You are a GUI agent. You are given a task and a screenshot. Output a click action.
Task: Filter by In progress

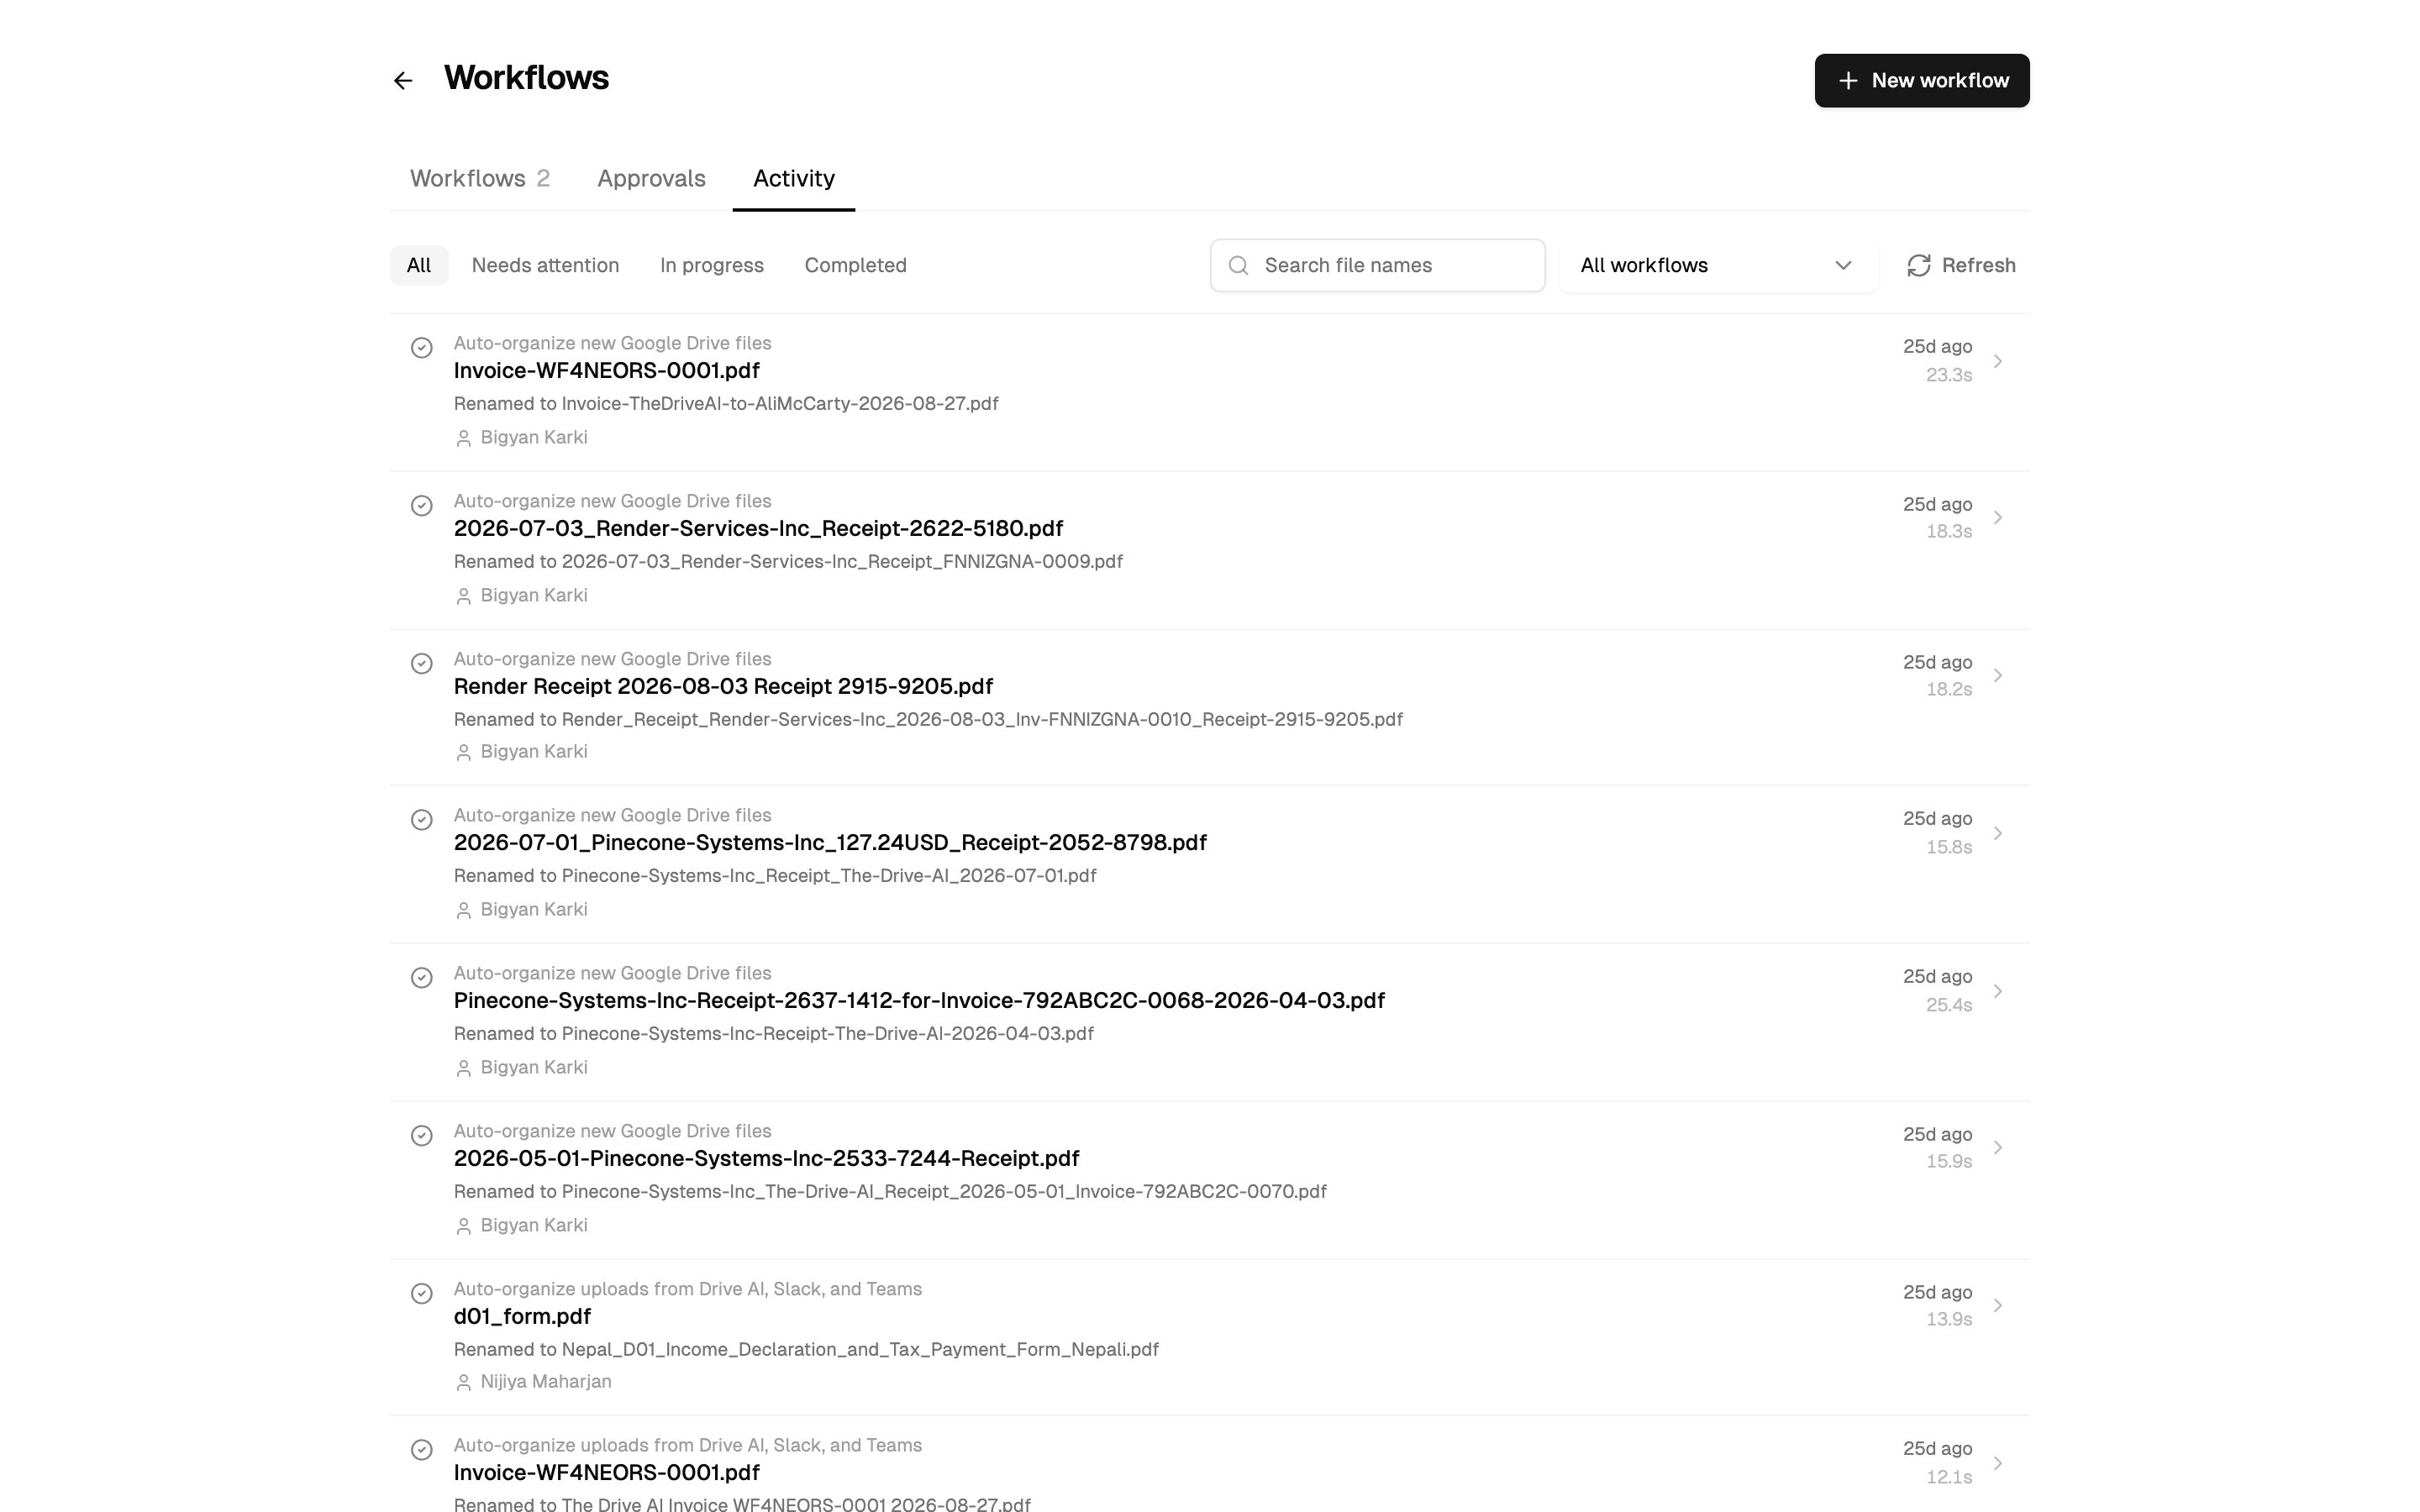tap(712, 265)
